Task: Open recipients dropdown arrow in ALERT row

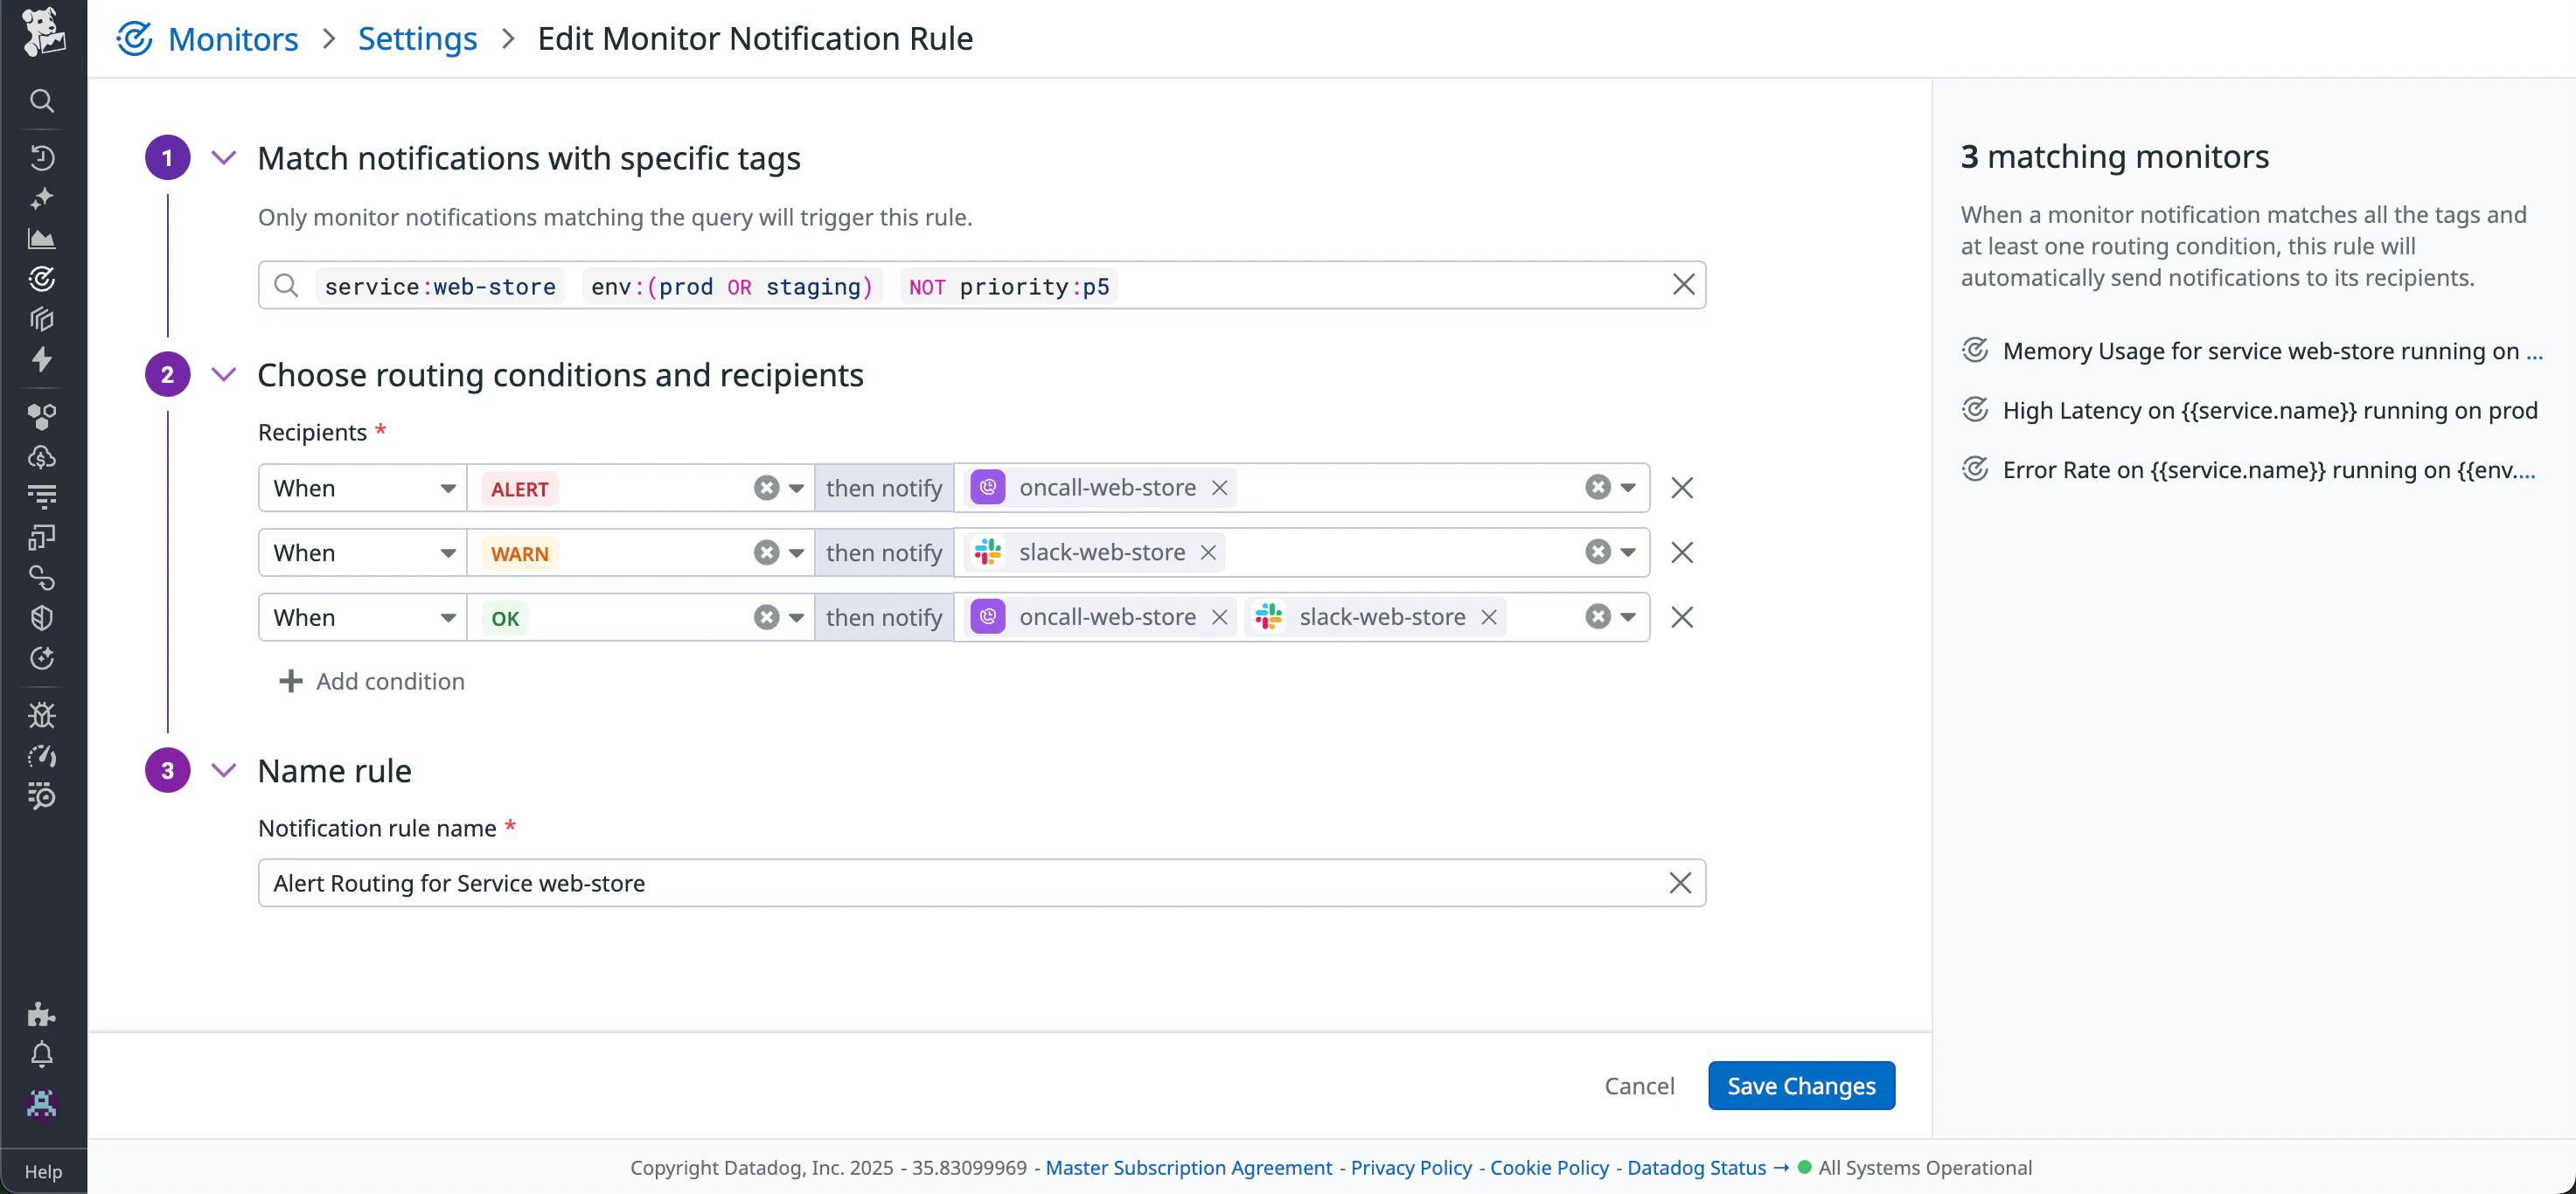Action: click(1628, 488)
